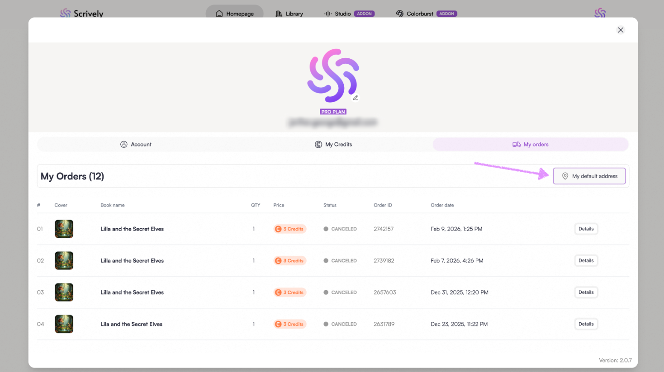View Details for order 2631789
This screenshot has width=664, height=372.
pyautogui.click(x=586, y=324)
